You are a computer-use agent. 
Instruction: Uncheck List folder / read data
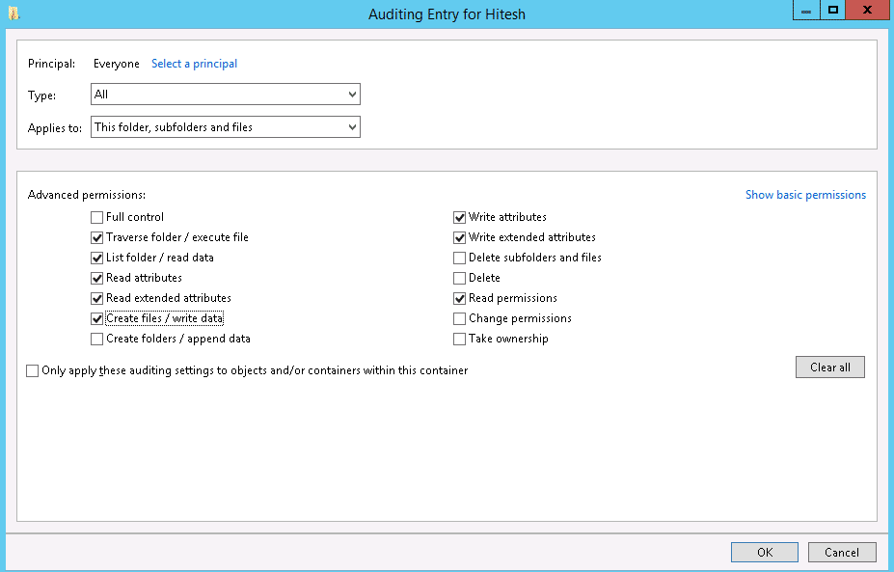[97, 258]
